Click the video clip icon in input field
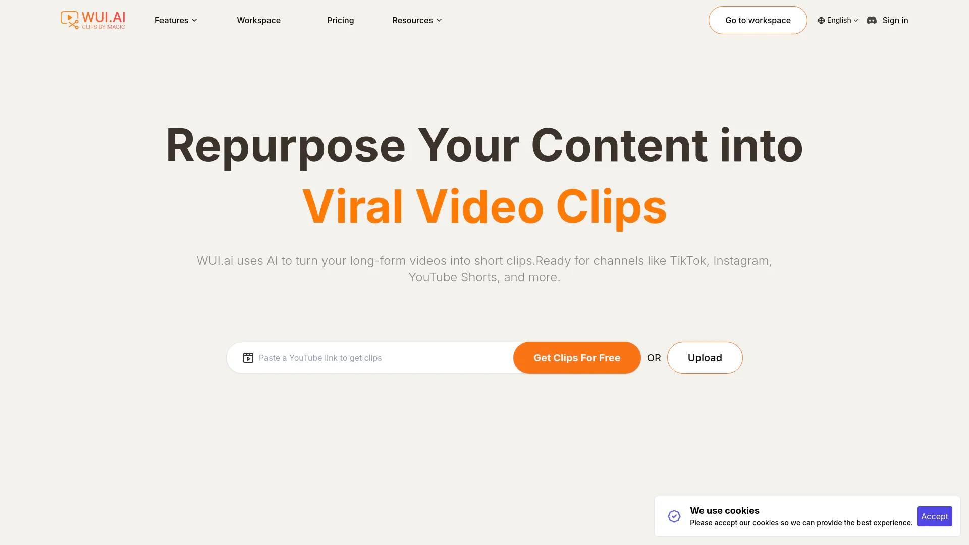Image resolution: width=969 pixels, height=545 pixels. pos(248,357)
